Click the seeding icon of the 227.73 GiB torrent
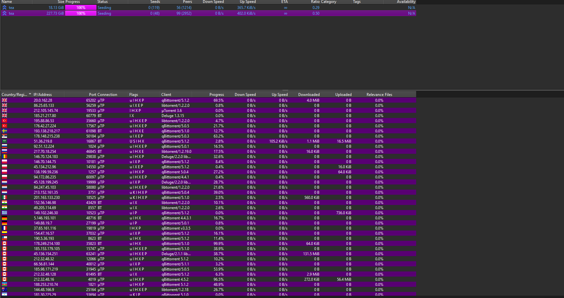 click(x=4, y=13)
